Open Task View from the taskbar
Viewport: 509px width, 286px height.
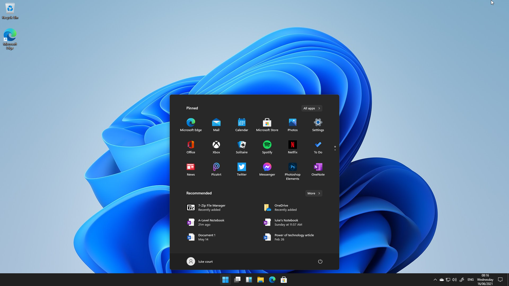tap(237, 279)
